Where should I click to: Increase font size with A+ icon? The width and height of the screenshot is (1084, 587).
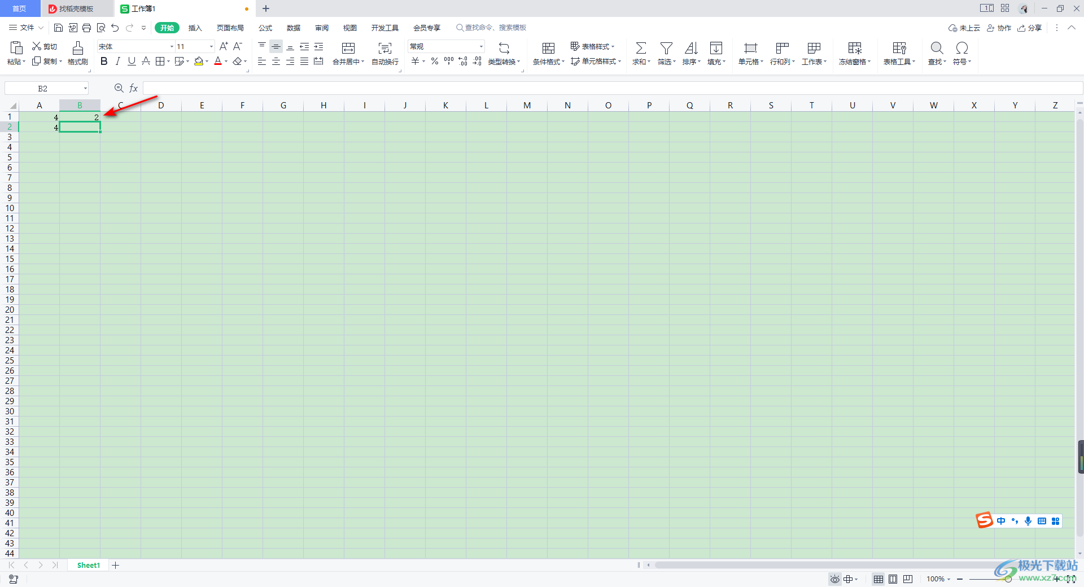pyautogui.click(x=224, y=46)
